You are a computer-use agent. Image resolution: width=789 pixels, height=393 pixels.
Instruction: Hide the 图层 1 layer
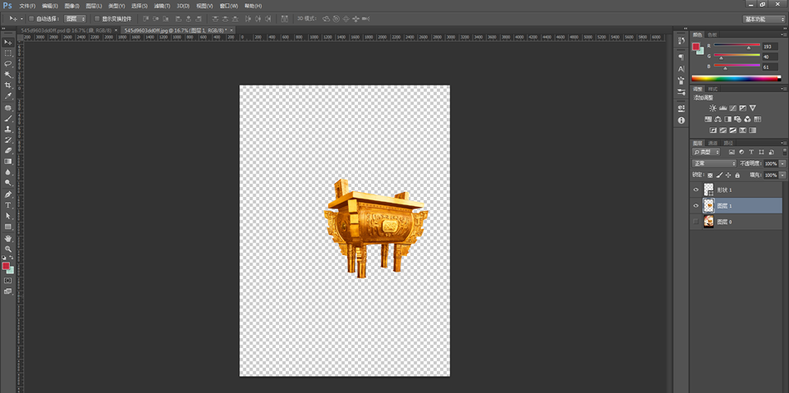(x=696, y=205)
